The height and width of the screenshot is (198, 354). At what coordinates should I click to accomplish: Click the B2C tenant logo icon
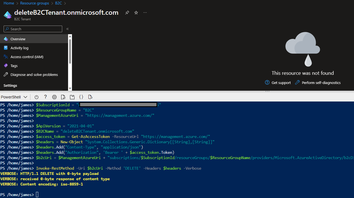[x=8, y=14]
